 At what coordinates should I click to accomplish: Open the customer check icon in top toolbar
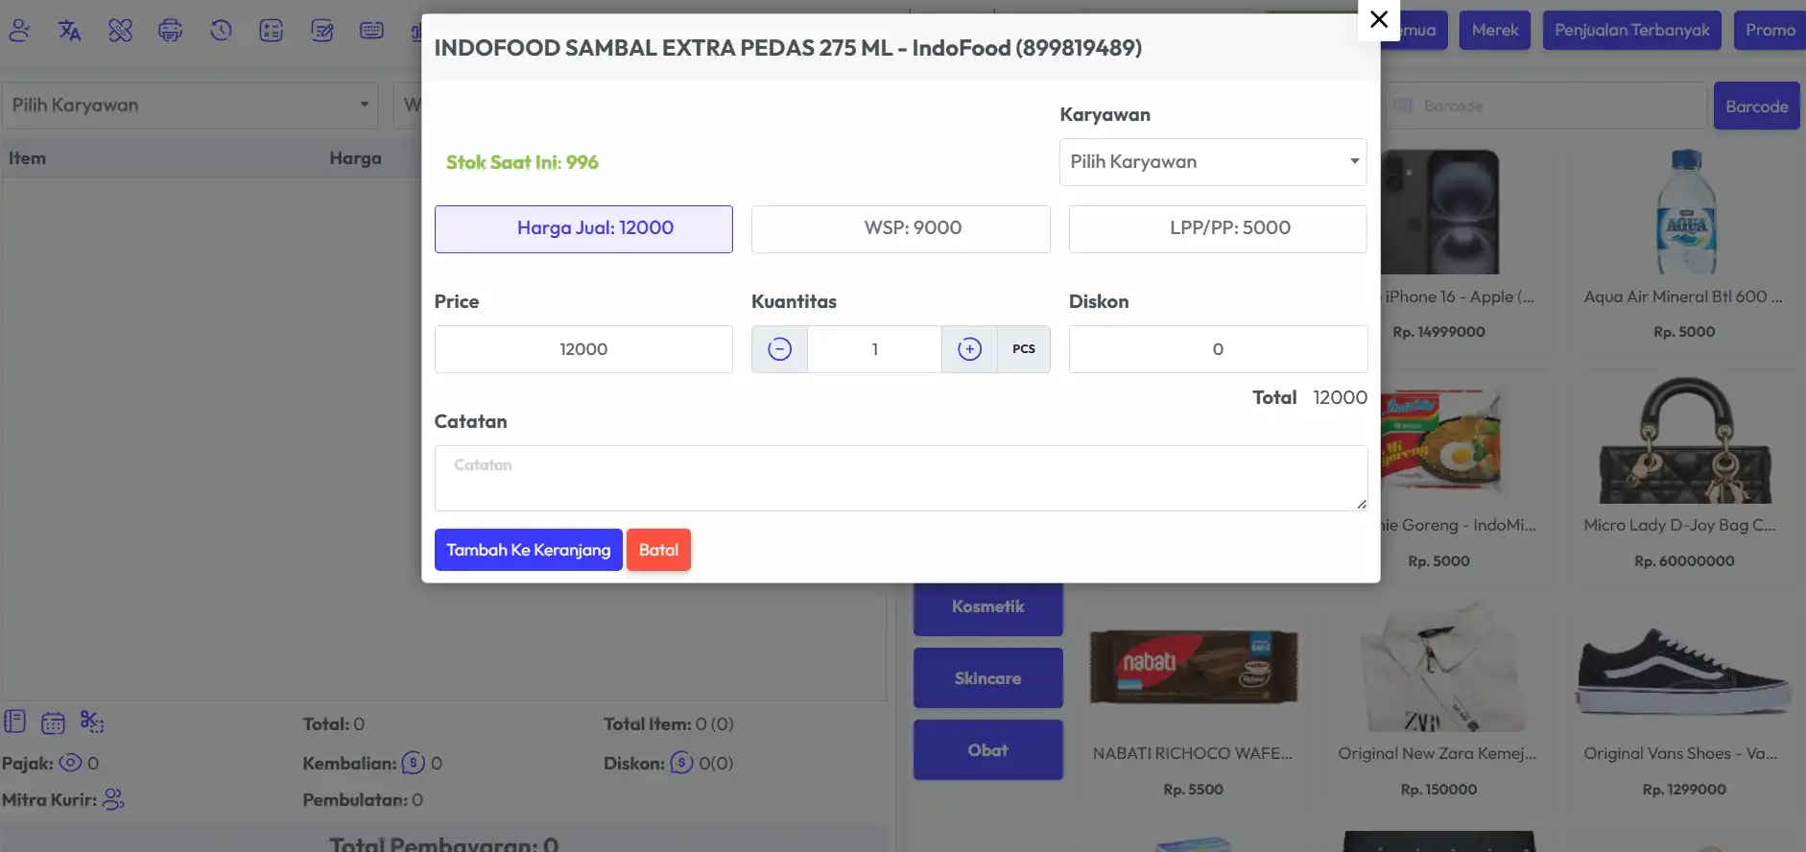point(19,31)
